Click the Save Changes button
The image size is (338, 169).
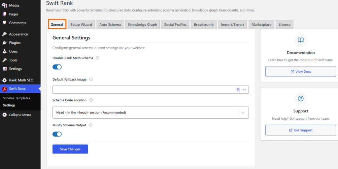point(70,149)
